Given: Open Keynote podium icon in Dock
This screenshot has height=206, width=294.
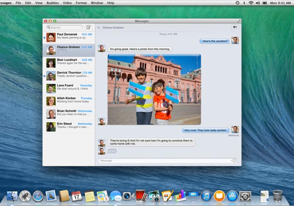Looking at the screenshot, I should [193, 196].
